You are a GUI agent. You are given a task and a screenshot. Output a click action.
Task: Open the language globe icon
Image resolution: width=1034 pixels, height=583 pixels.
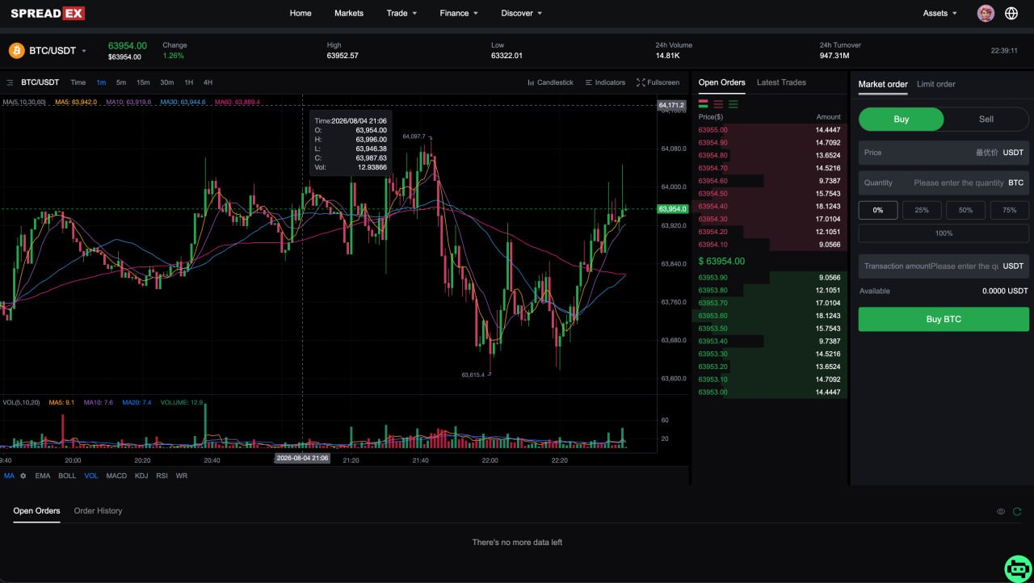point(1011,13)
